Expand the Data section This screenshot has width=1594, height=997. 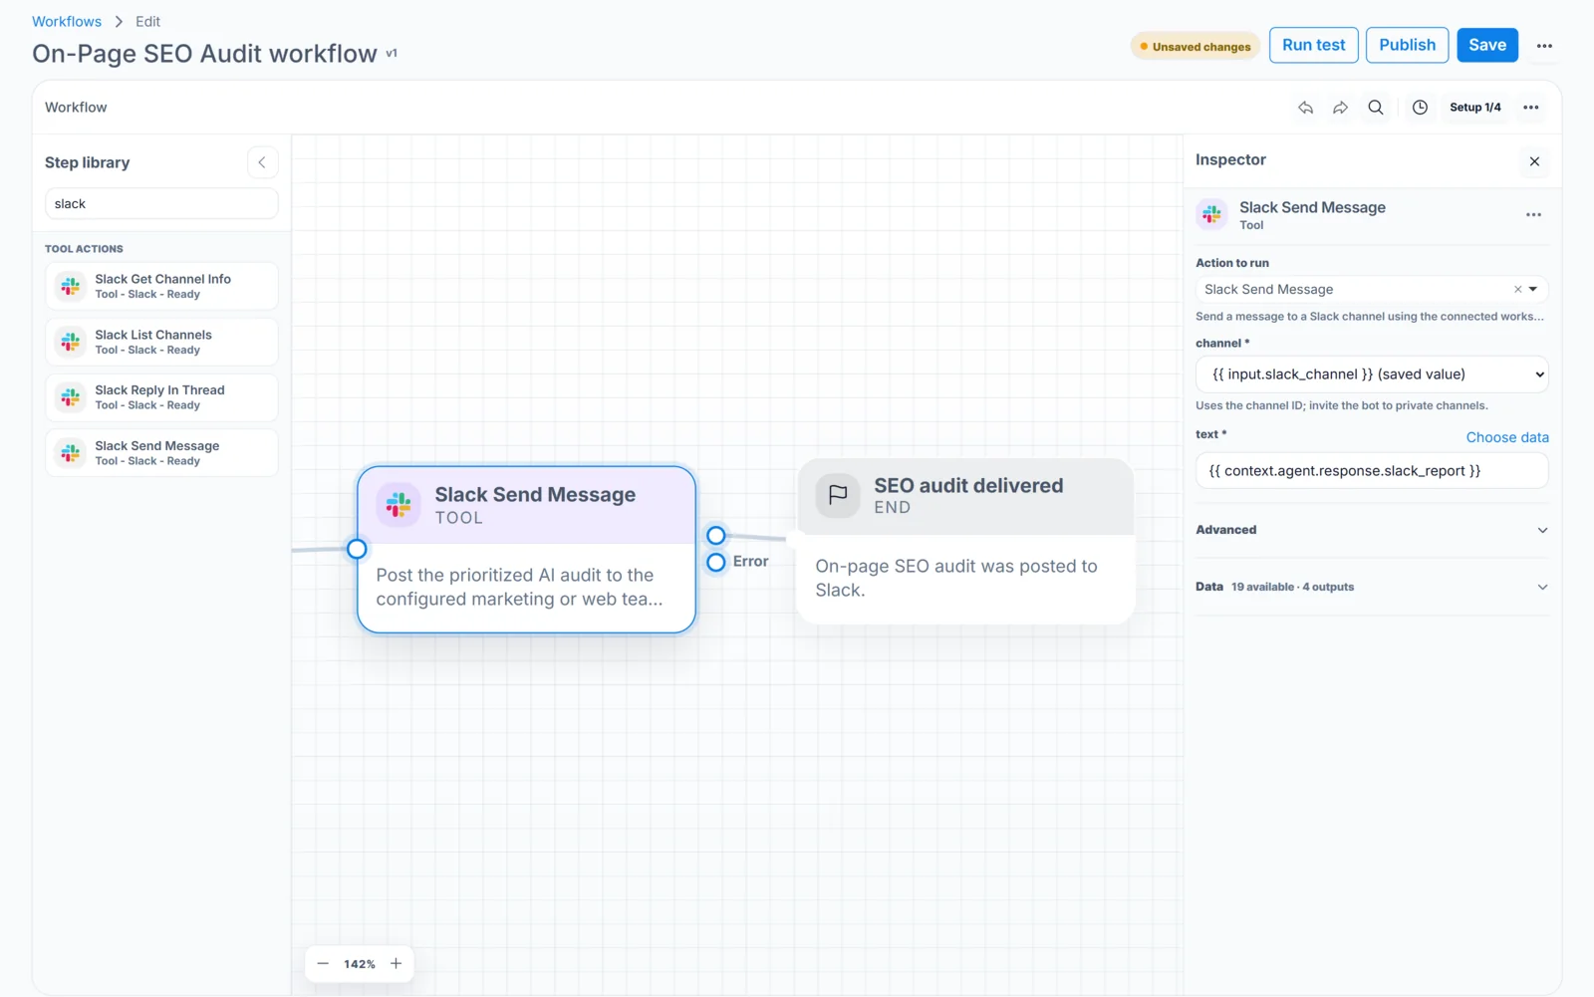click(1372, 587)
